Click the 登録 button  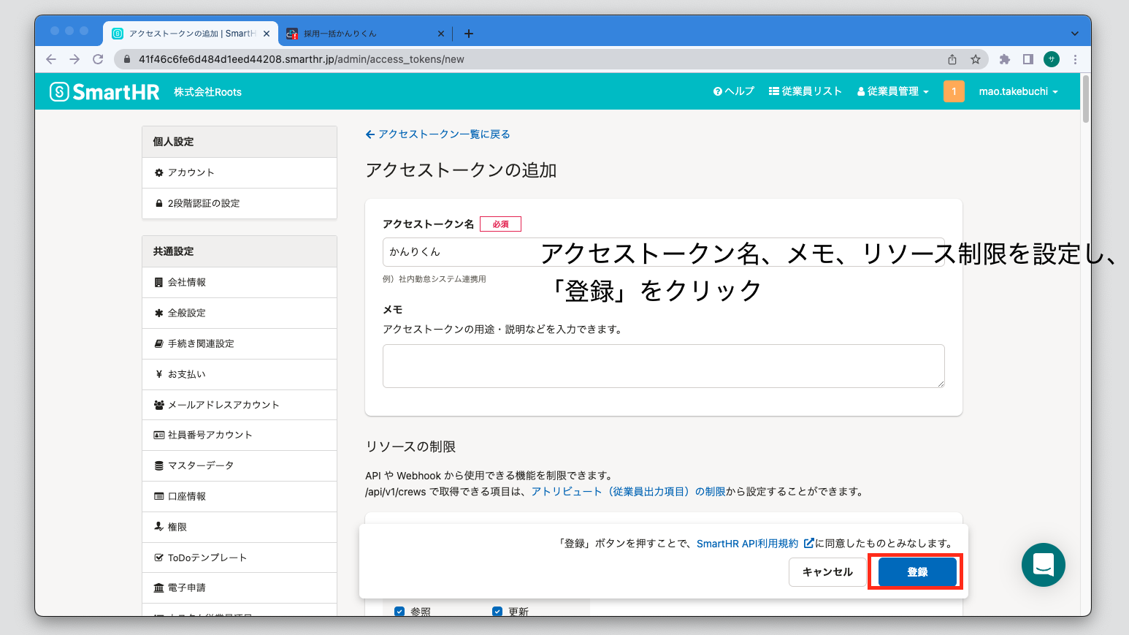917,572
